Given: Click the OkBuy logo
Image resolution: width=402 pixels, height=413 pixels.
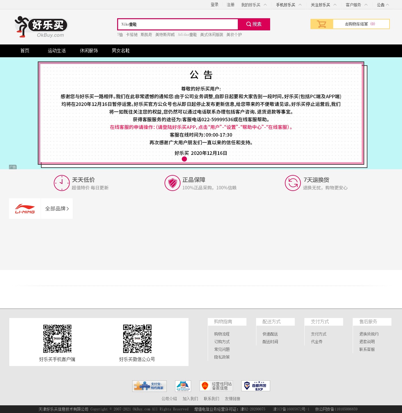Looking at the screenshot, I should [41, 27].
